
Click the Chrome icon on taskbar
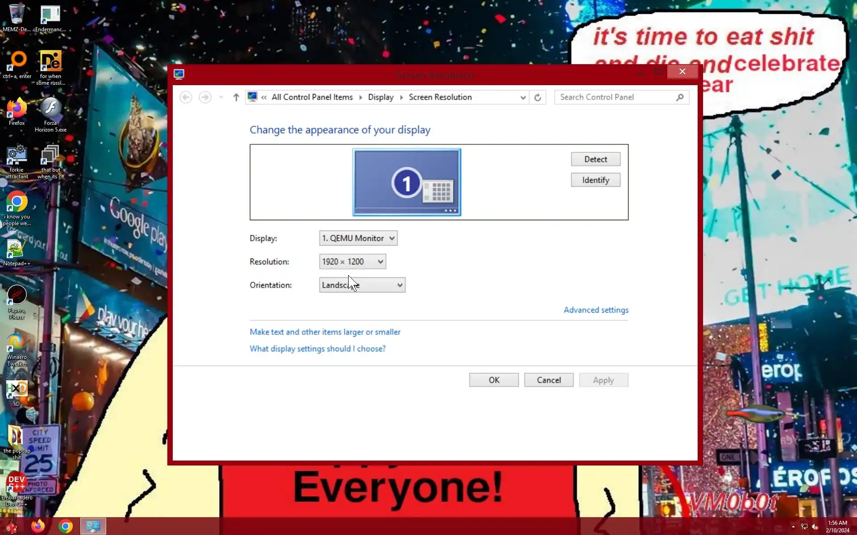(x=66, y=527)
